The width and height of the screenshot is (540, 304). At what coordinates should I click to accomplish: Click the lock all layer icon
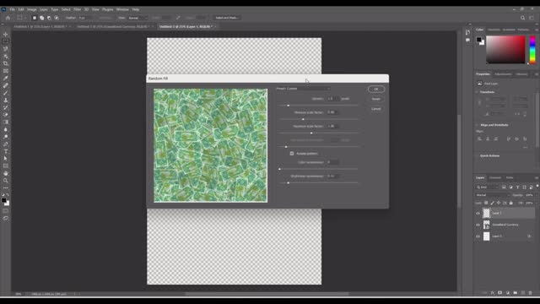pyautogui.click(x=511, y=203)
